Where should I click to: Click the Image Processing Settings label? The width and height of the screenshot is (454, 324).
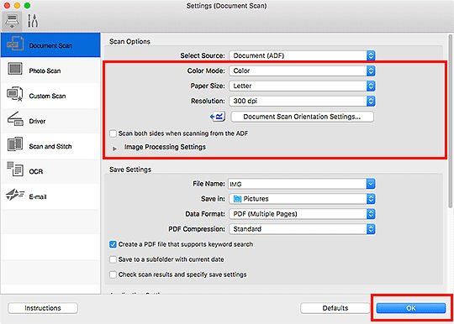point(165,147)
